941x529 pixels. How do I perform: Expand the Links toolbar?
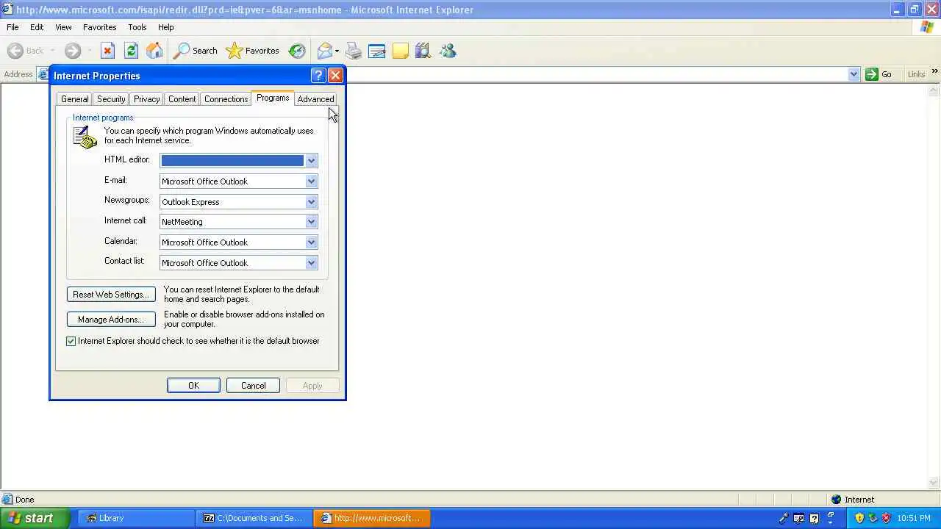click(934, 72)
